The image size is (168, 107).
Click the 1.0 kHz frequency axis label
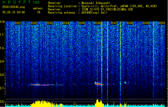pos(2,48)
